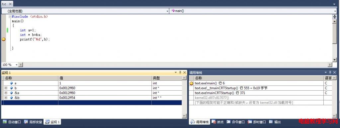The image size is (340, 128).
Task: Click the variable icon next to b
Action: point(12,88)
